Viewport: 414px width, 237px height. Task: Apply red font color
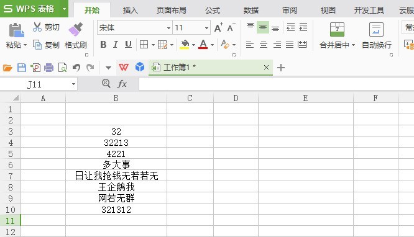pyautogui.click(x=203, y=44)
